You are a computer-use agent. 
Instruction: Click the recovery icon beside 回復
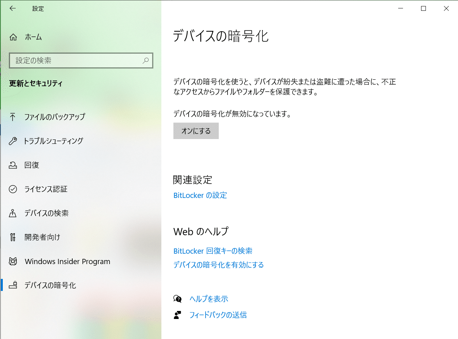[x=13, y=165]
